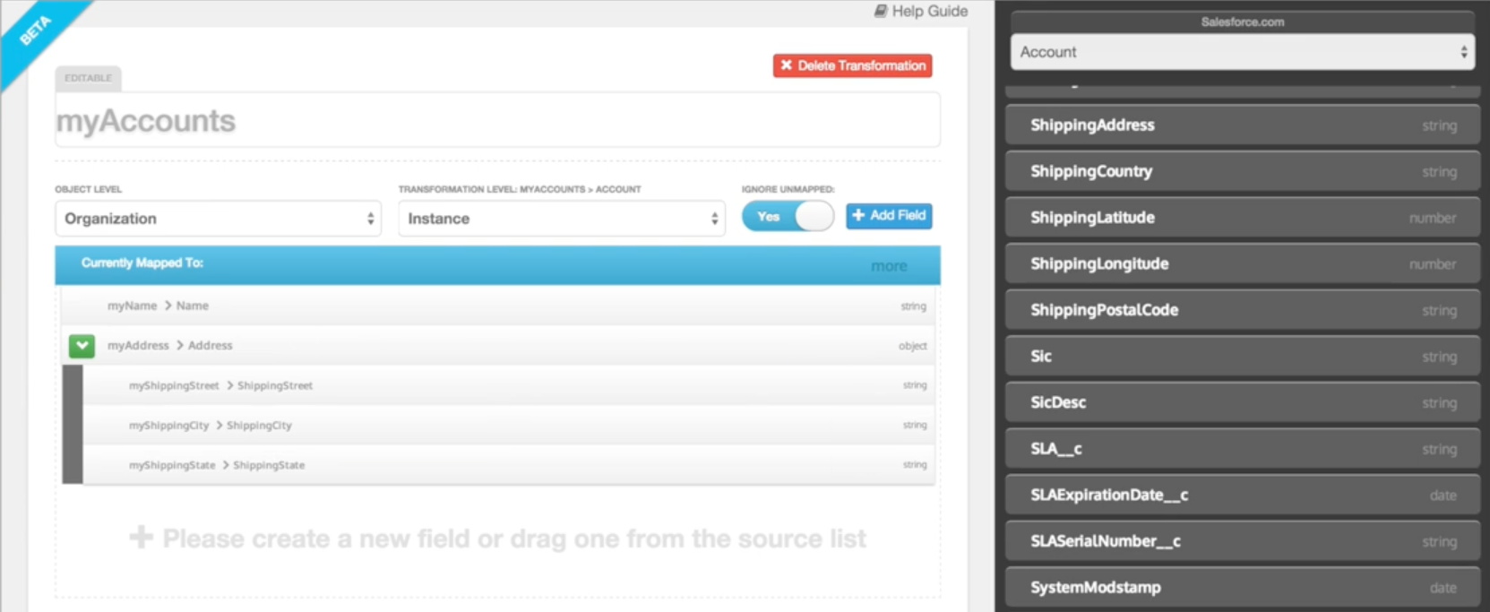Select the SicDesc source field
The height and width of the screenshot is (612, 1490).
pos(1242,403)
